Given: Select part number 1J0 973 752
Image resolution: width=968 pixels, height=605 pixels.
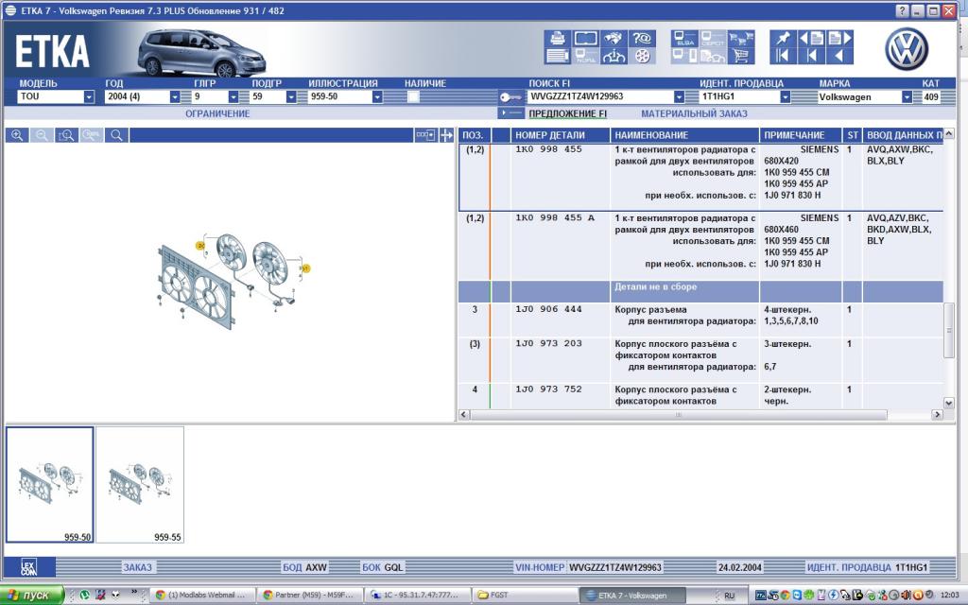Looking at the screenshot, I should [x=548, y=389].
